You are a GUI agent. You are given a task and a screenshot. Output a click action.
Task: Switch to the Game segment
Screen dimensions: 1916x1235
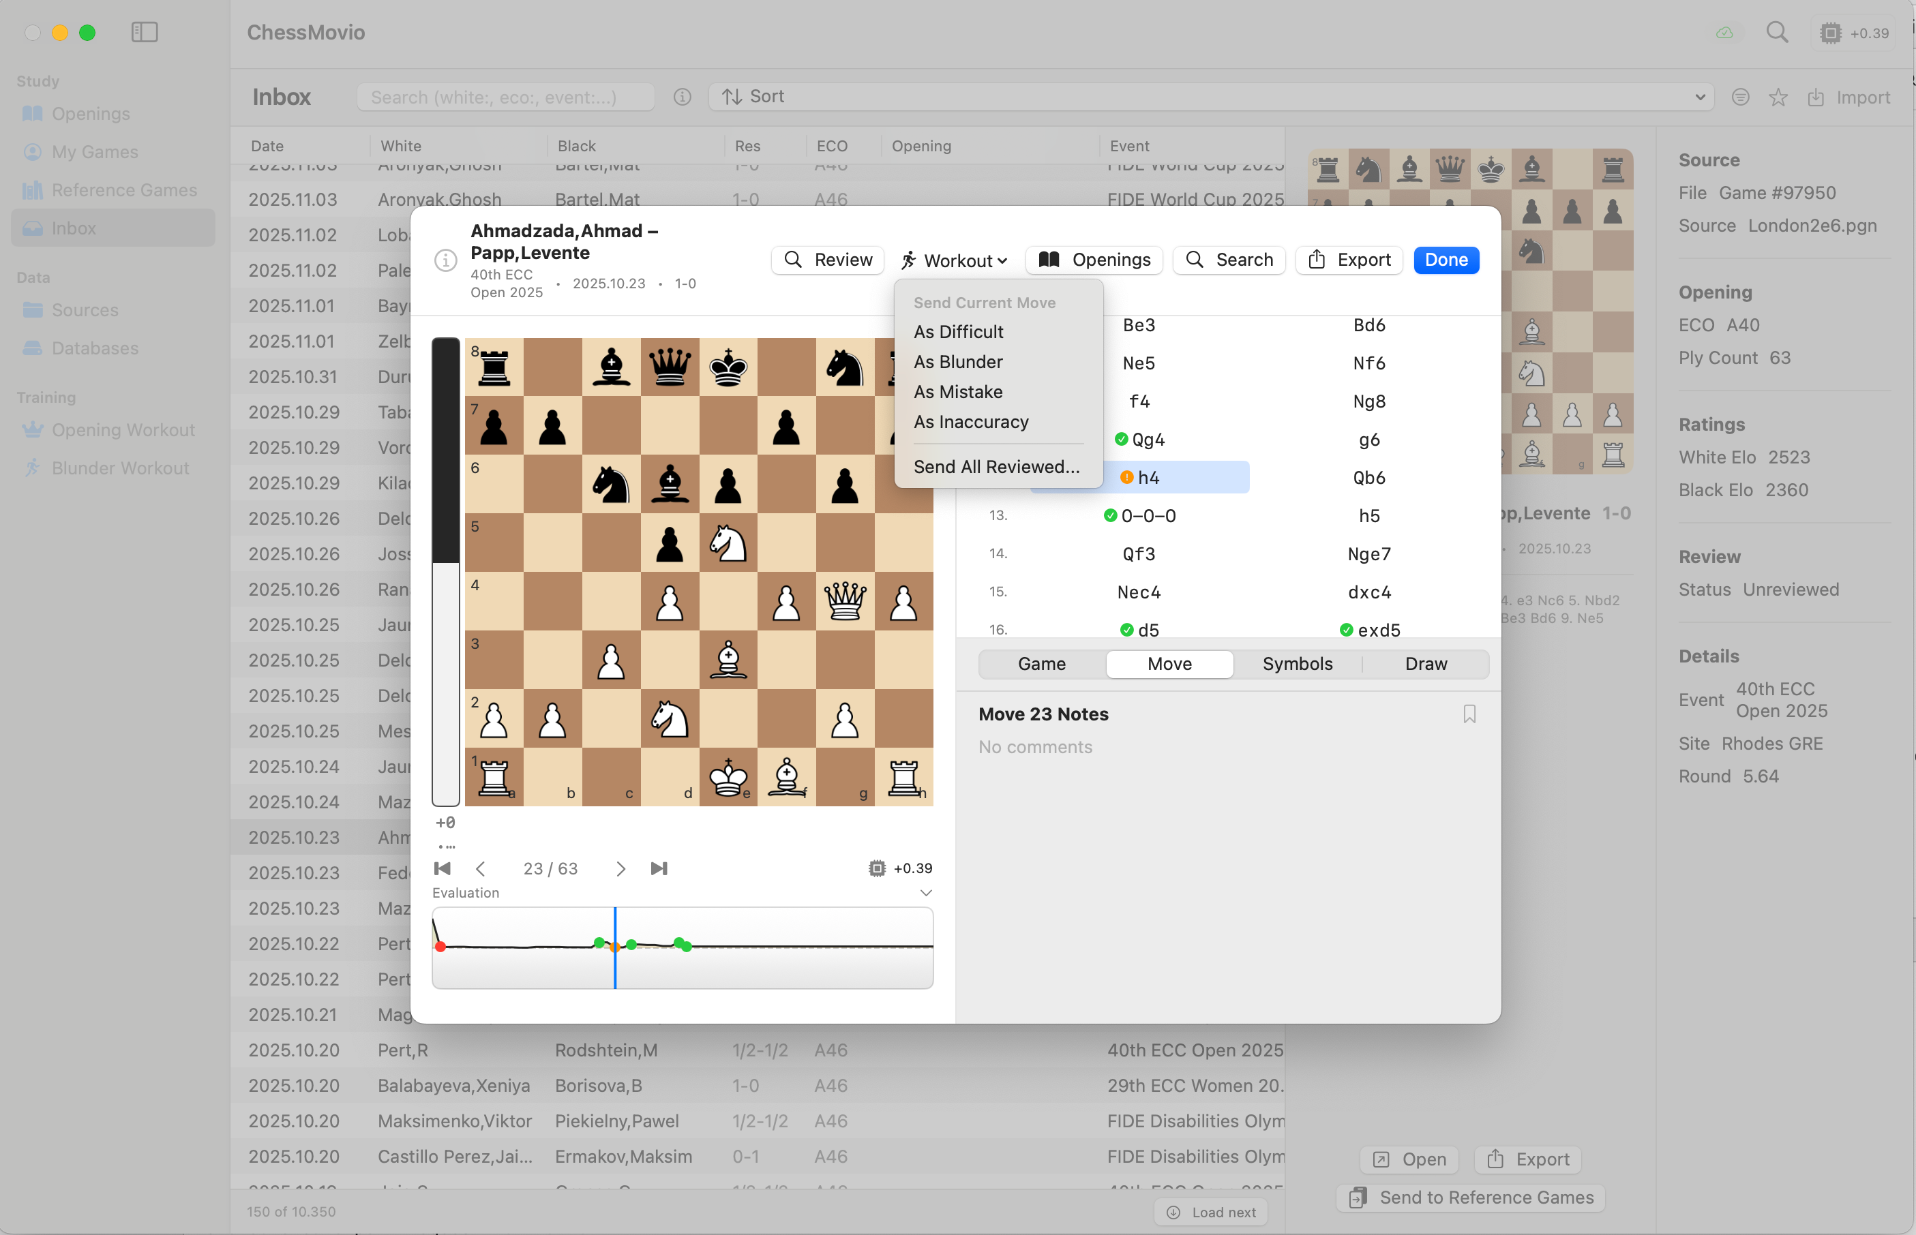pos(1041,664)
